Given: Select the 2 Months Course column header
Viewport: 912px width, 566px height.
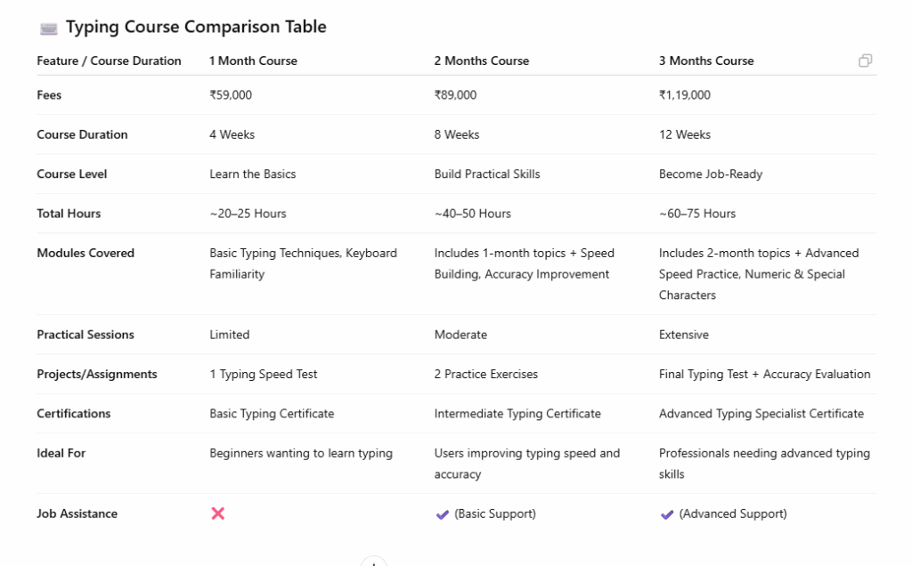Looking at the screenshot, I should [481, 61].
